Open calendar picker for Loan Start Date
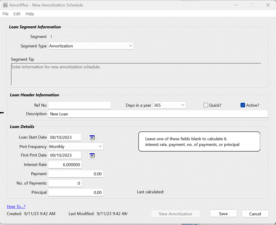 coord(92,138)
